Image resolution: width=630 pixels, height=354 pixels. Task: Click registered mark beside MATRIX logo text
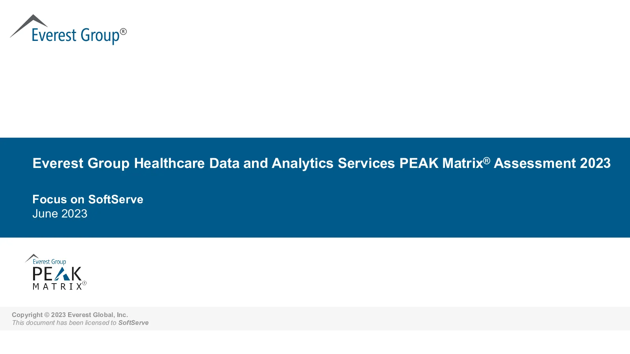(x=84, y=283)
